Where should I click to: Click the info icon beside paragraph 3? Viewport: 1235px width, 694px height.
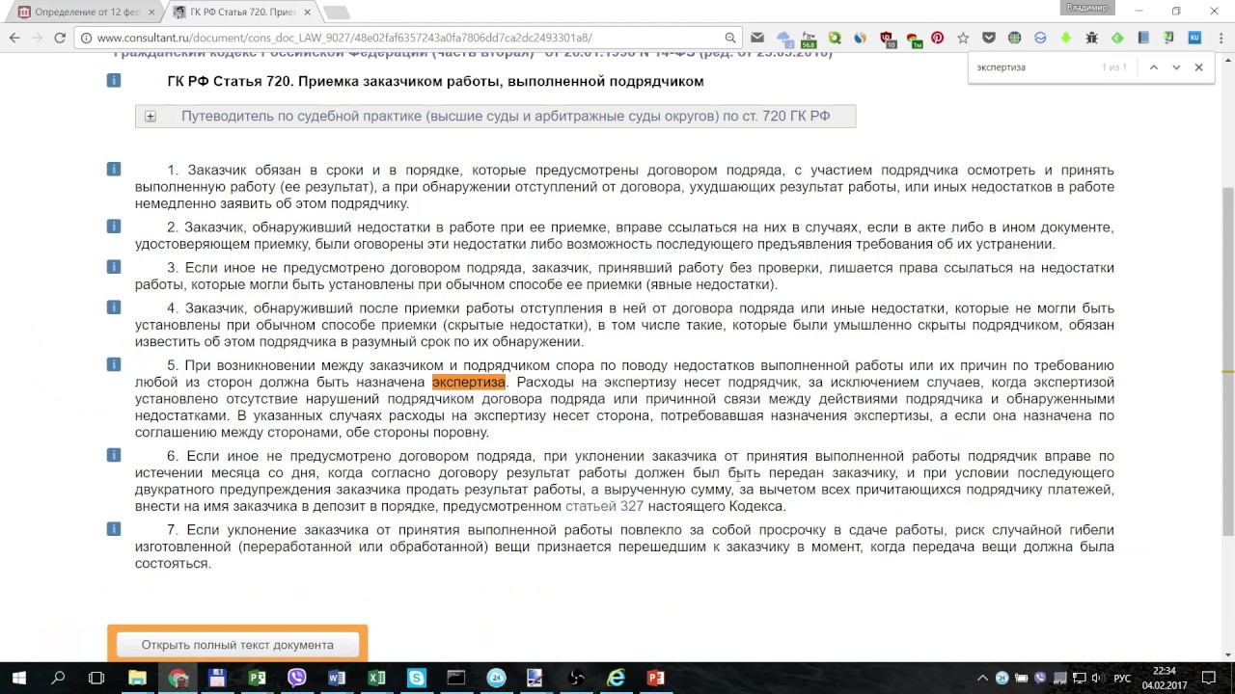(x=114, y=267)
